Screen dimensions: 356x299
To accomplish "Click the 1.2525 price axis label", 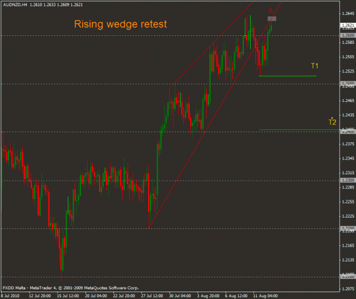I will point(348,72).
